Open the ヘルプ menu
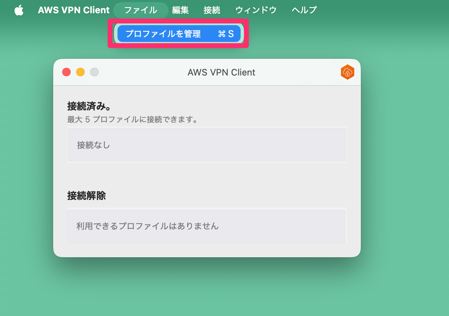This screenshot has width=449, height=316. pyautogui.click(x=304, y=10)
